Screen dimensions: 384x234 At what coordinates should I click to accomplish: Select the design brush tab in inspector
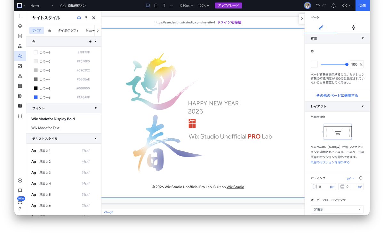[321, 28]
